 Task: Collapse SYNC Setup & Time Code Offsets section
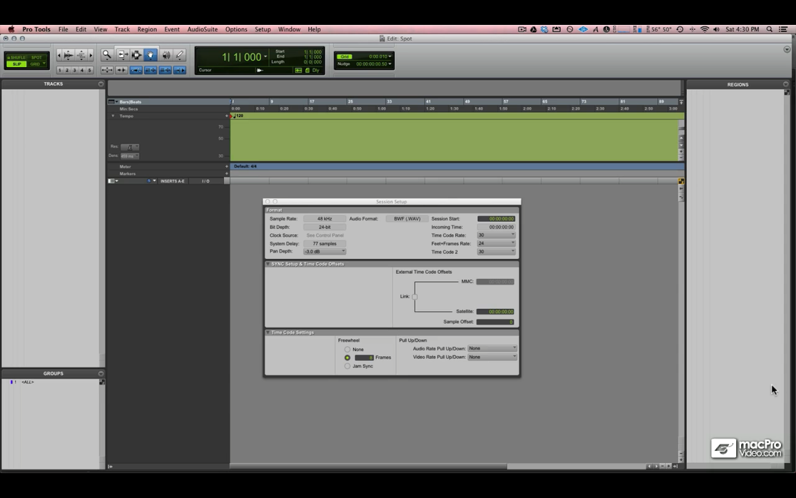[x=268, y=264]
